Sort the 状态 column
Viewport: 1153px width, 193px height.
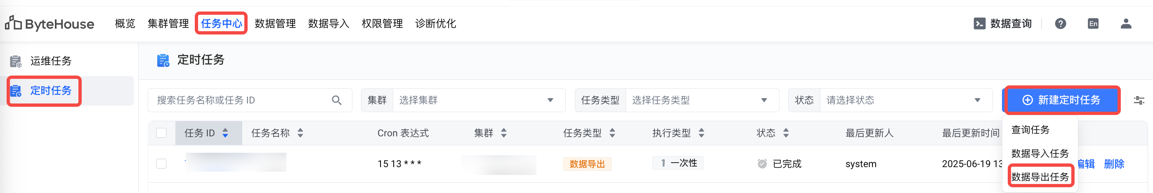tap(786, 133)
